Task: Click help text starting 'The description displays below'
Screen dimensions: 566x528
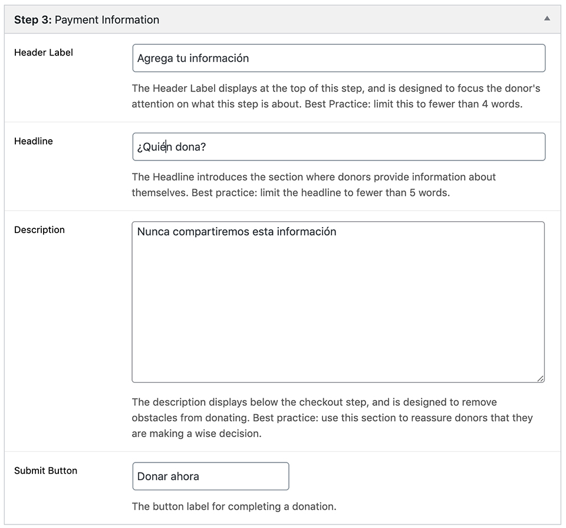Action: click(333, 418)
